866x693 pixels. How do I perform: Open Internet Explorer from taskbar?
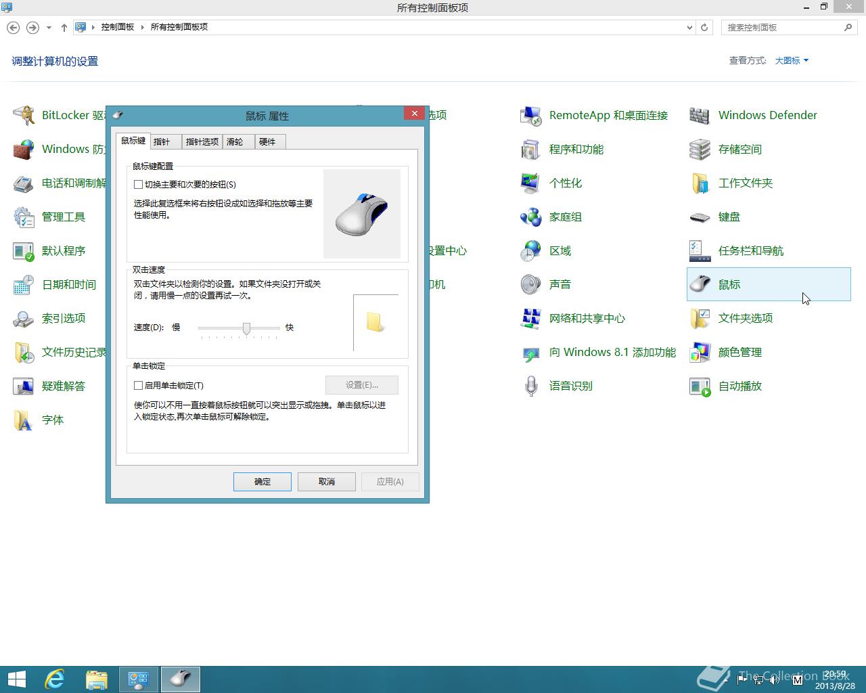click(x=55, y=679)
